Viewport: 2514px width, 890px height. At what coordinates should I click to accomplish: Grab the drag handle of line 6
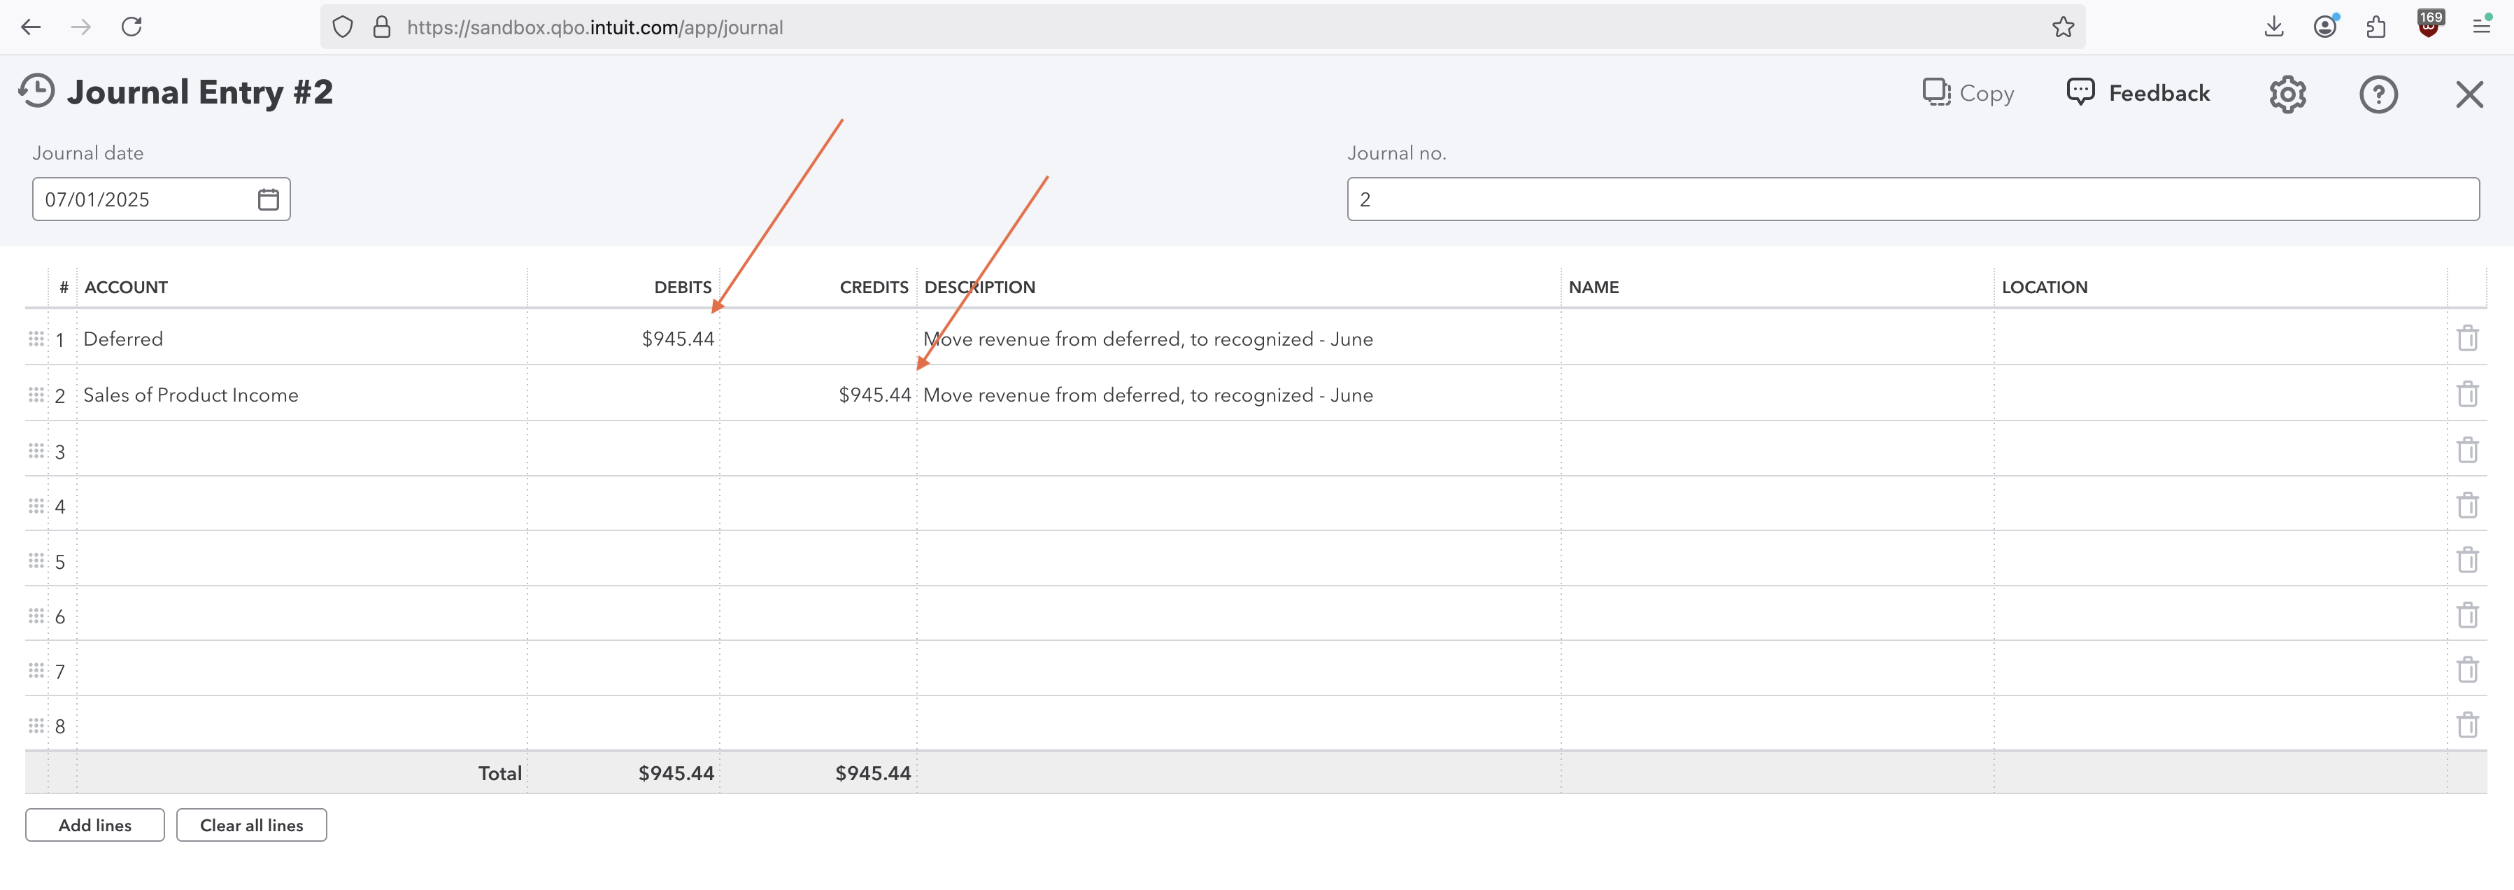pos(36,616)
